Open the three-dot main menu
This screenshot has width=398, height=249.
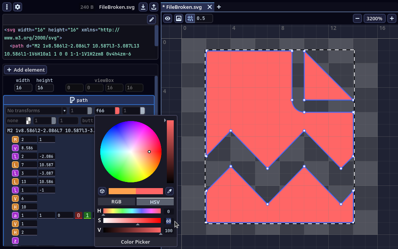coord(7,7)
